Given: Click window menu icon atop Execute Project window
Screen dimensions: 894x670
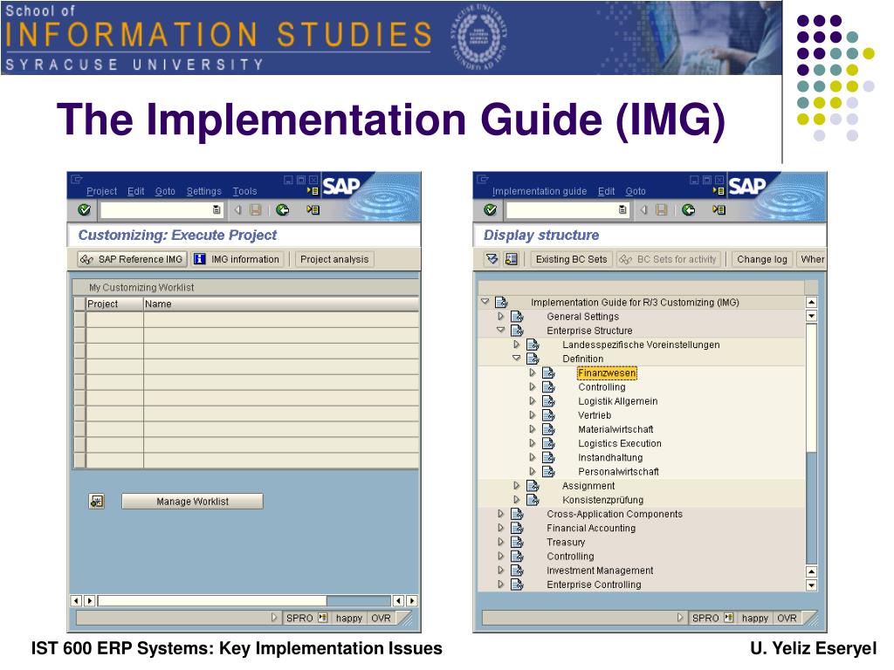Looking at the screenshot, I should 77,180.
